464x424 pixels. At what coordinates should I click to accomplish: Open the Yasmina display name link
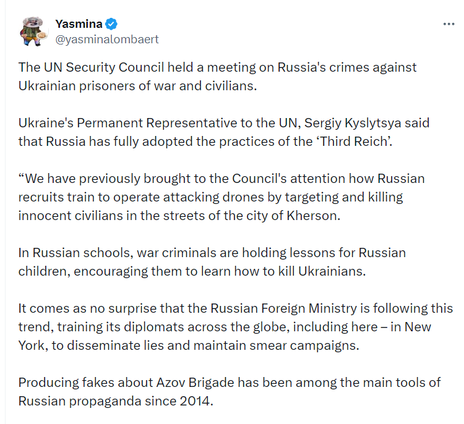click(x=79, y=24)
